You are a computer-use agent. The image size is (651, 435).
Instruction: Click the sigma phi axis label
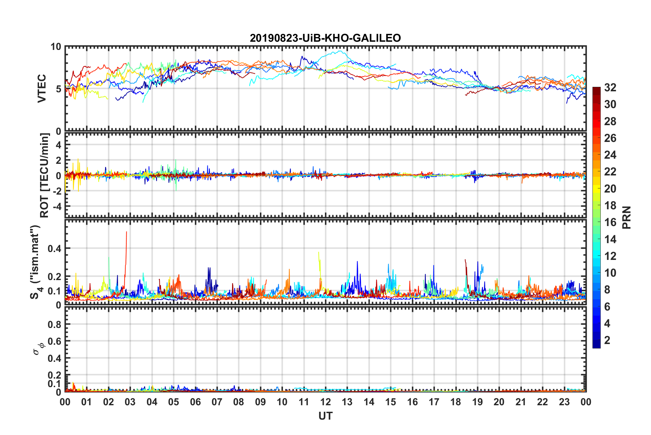pyautogui.click(x=38, y=349)
